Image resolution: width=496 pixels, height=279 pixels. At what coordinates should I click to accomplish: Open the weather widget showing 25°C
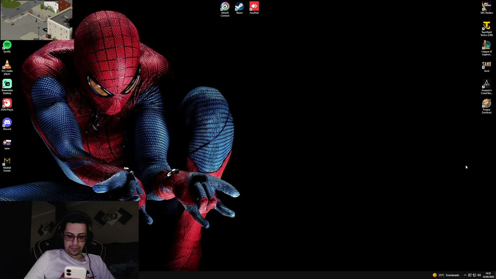point(446,275)
